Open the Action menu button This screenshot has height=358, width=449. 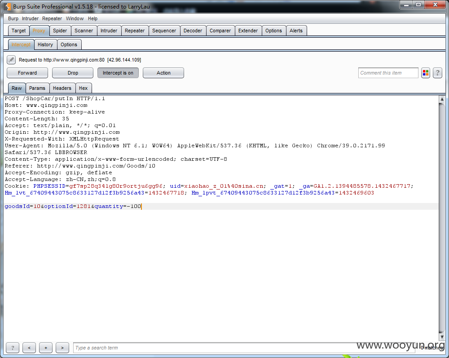click(163, 73)
